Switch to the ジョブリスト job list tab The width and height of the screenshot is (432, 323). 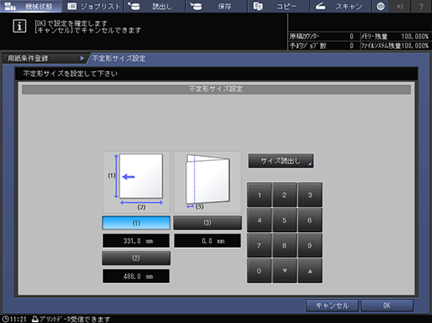pyautogui.click(x=93, y=6)
